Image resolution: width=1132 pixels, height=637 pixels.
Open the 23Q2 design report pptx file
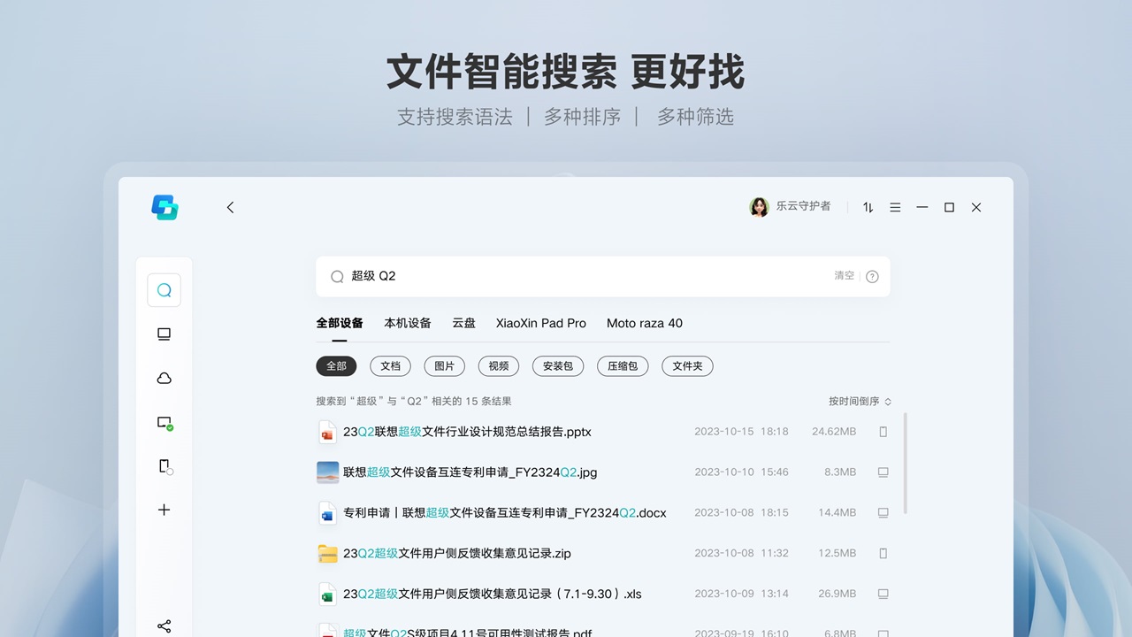pos(466,432)
